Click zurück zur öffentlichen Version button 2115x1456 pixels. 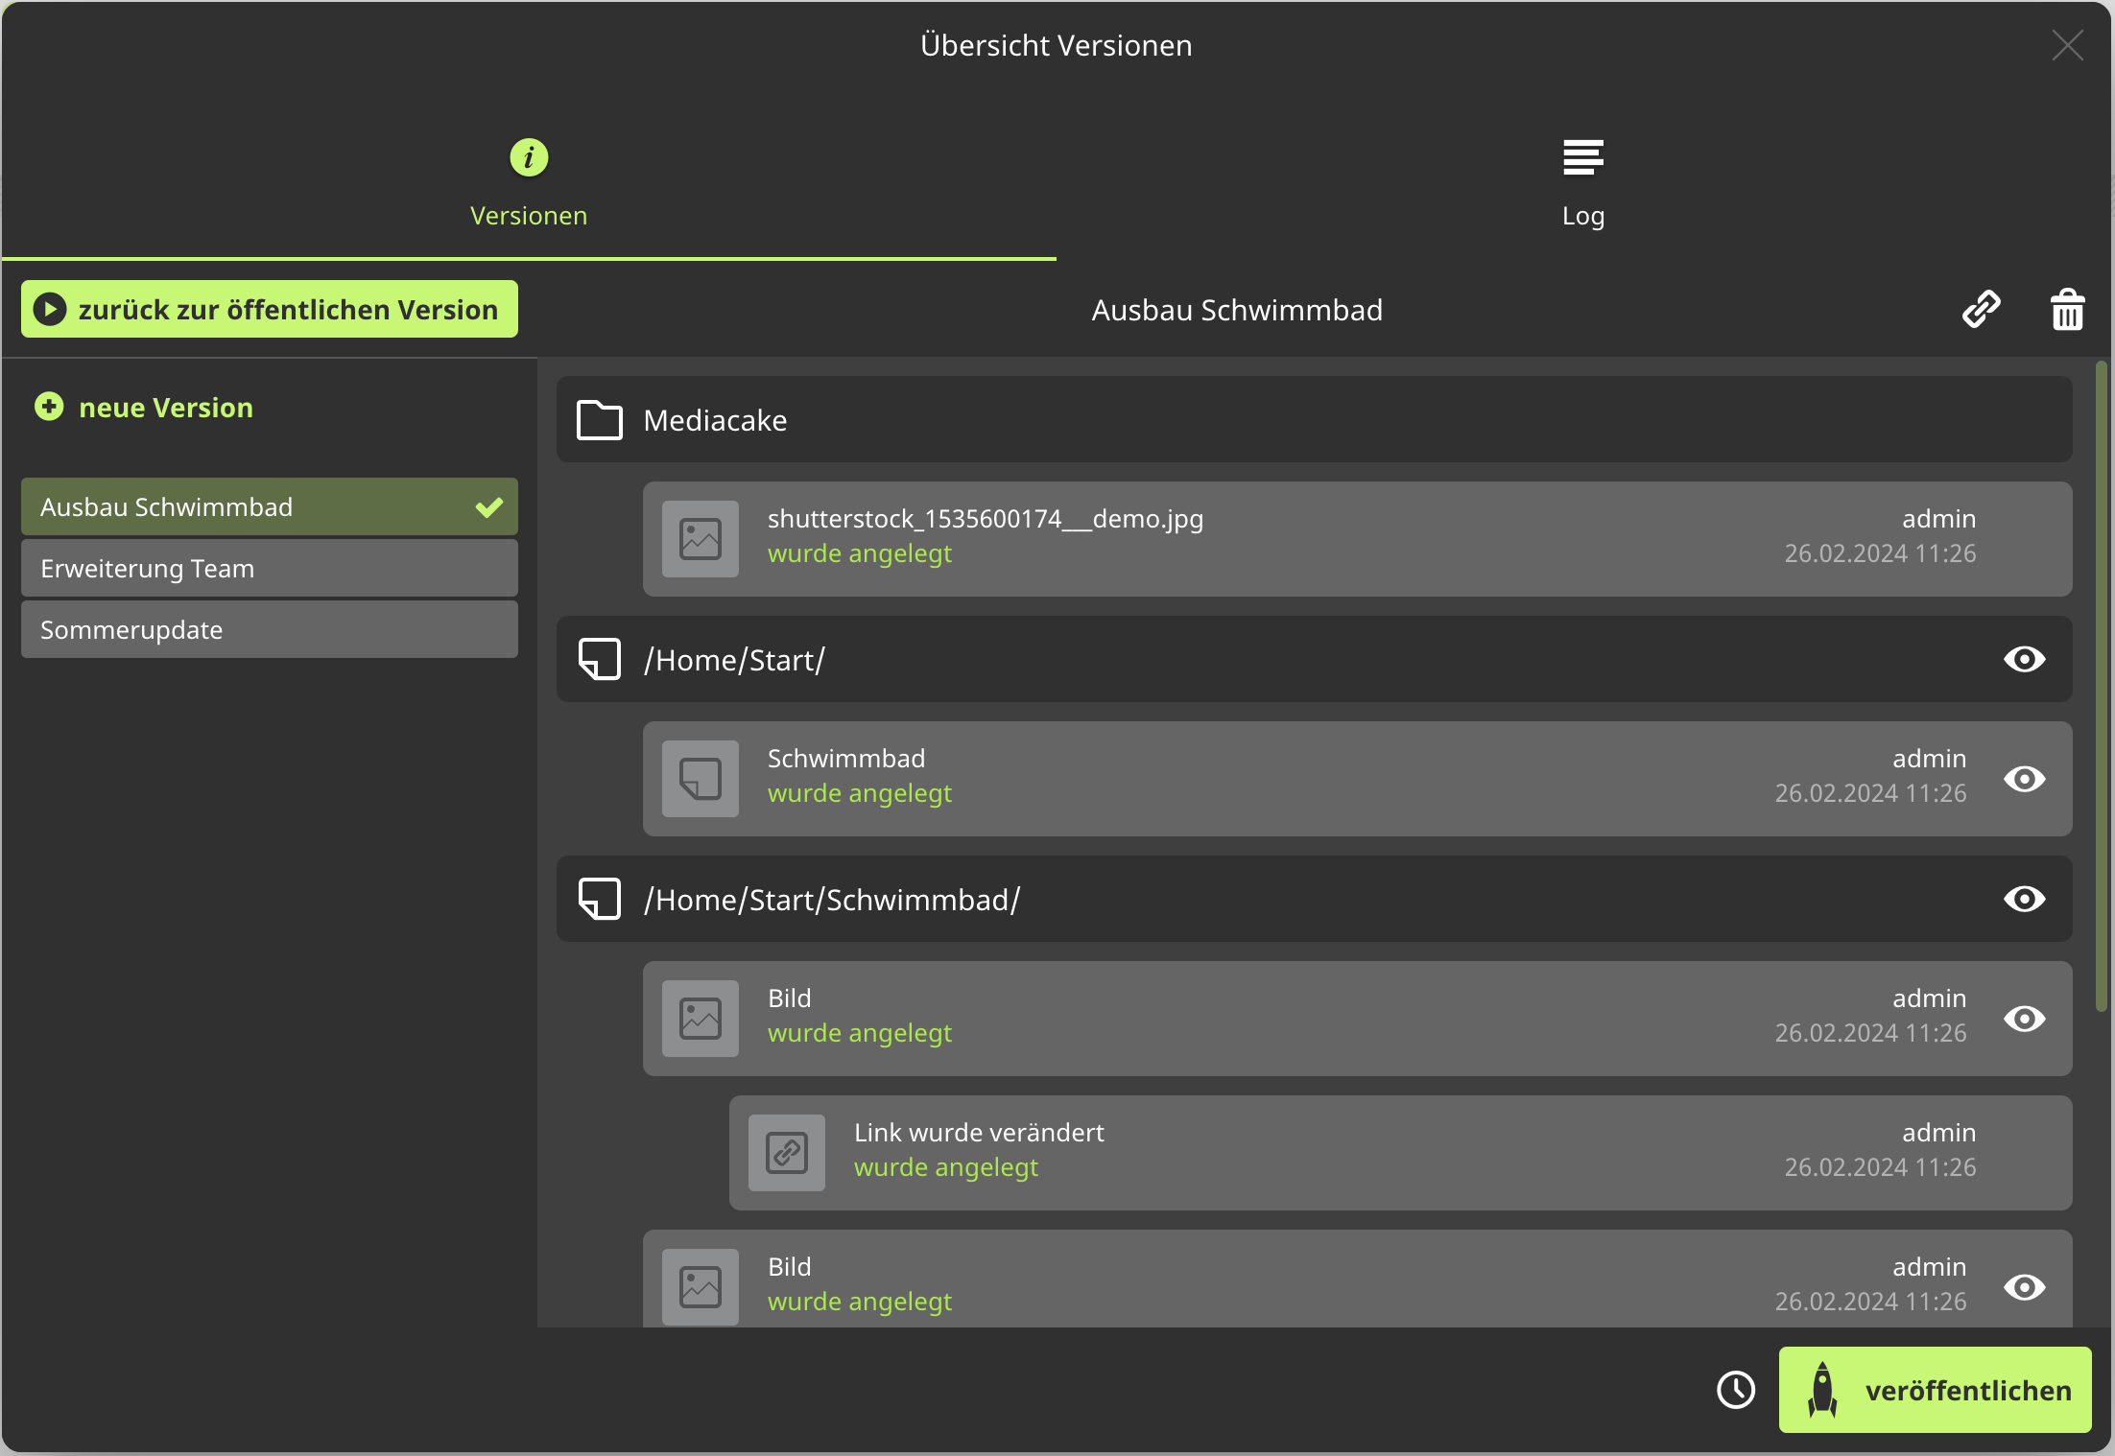(x=270, y=310)
